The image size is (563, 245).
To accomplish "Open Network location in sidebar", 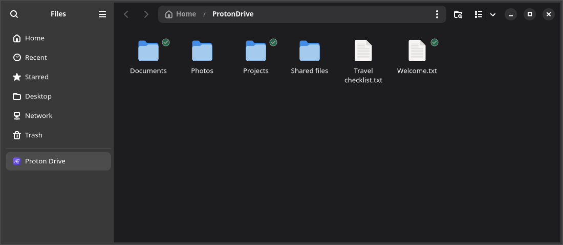I will (58, 116).
